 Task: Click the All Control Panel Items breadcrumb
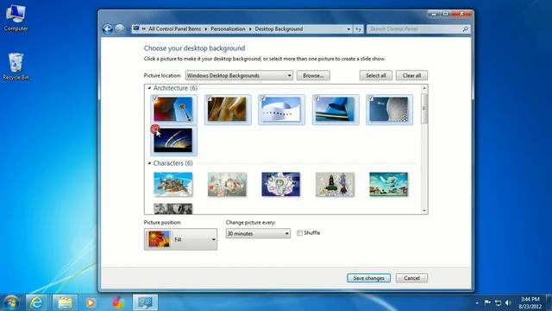(x=174, y=29)
